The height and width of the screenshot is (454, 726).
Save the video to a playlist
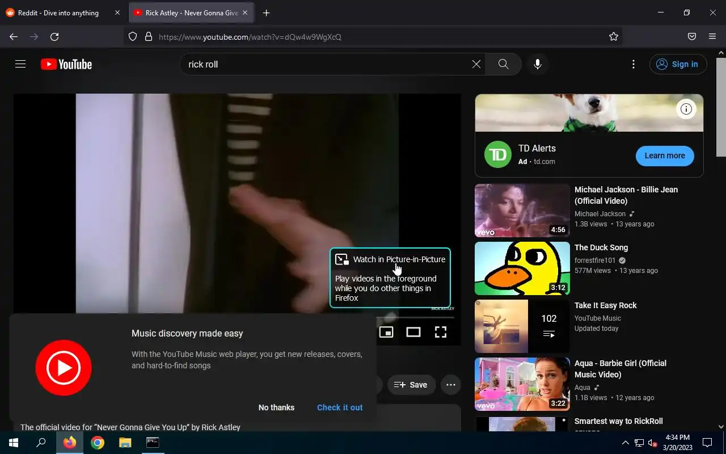[x=411, y=385]
